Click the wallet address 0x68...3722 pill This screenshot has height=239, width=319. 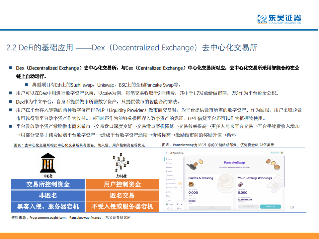point(275,153)
